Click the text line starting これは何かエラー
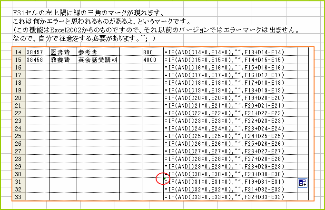The height and width of the screenshot is (210, 325). pos(101,21)
